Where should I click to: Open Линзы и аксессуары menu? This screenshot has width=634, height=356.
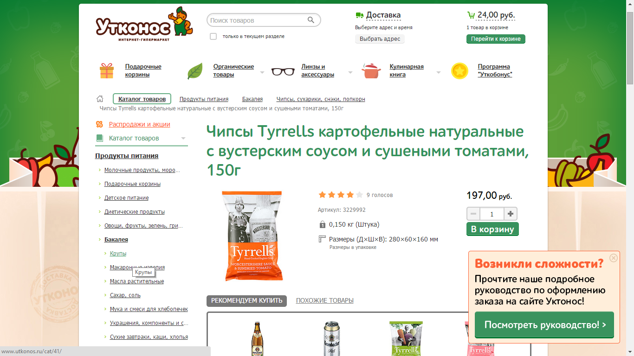[317, 70]
